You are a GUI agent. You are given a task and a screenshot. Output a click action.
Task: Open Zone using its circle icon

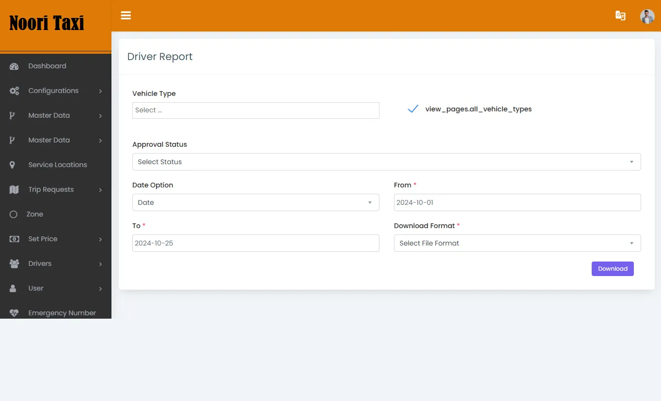coord(13,214)
